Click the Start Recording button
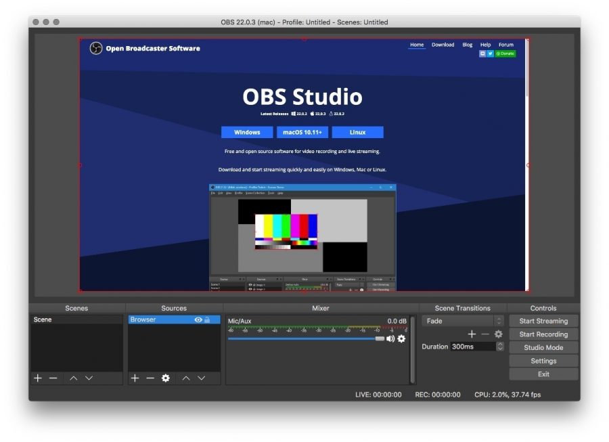This screenshot has width=609, height=442. coord(543,334)
